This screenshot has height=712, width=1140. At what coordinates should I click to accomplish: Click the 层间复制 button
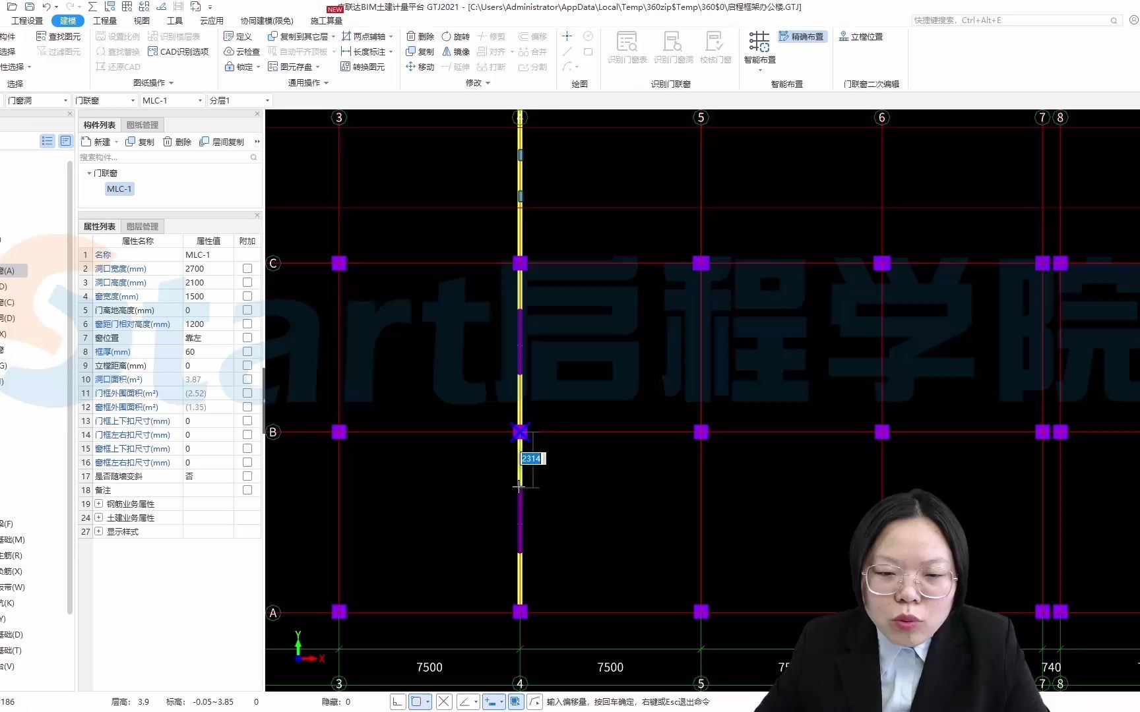222,141
